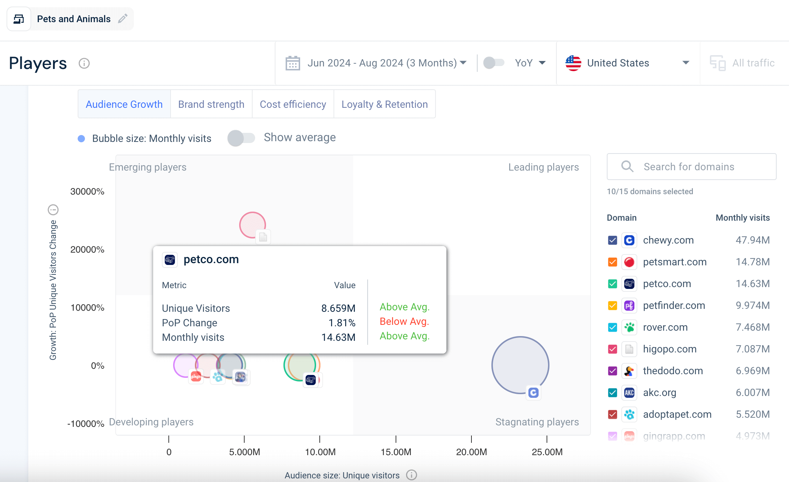Click the petco.com bubble logo on the chart

tap(311, 380)
